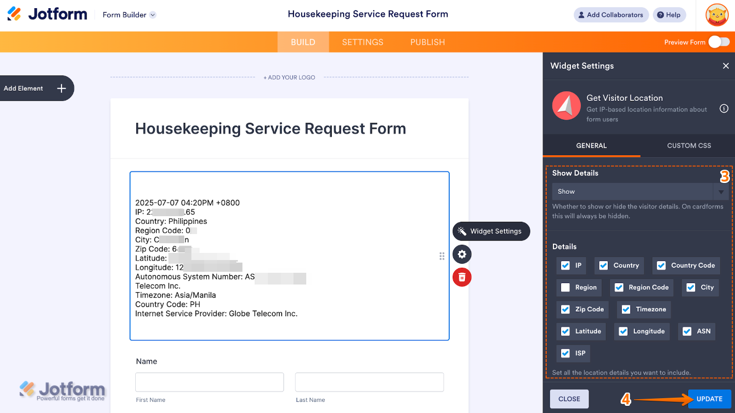The image size is (735, 413).
Task: Close the Widget Settings panel with X
Action: tap(726, 66)
